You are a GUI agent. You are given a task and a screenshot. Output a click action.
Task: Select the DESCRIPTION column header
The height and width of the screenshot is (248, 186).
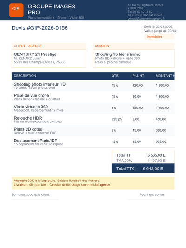pyautogui.click(x=25, y=76)
